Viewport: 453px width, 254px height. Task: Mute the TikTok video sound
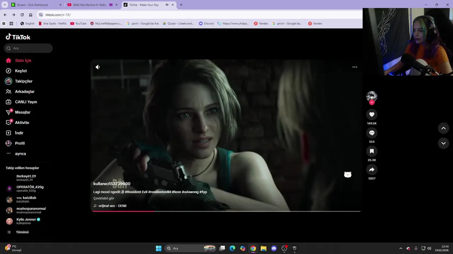coord(98,67)
